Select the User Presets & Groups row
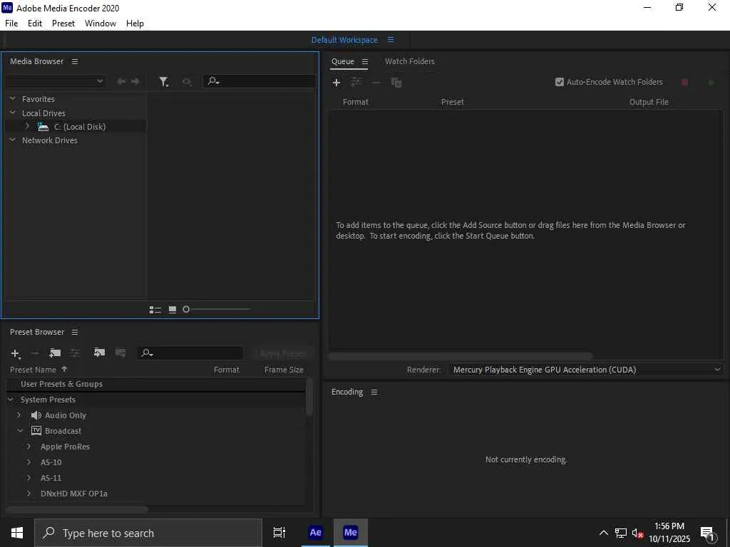 155,384
